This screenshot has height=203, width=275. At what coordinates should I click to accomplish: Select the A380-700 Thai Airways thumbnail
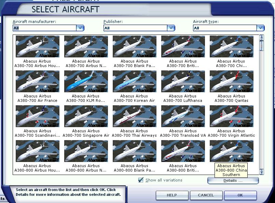[x=135, y=116]
